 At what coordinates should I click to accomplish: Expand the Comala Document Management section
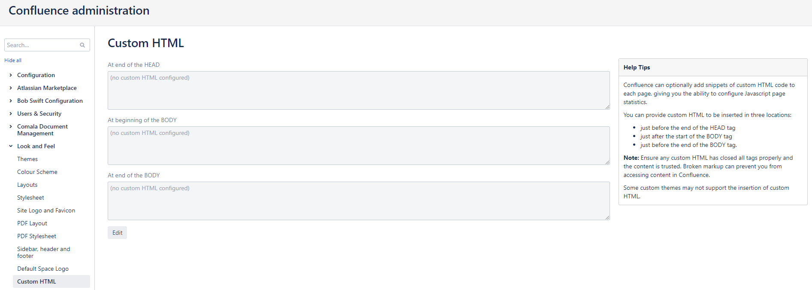10,126
